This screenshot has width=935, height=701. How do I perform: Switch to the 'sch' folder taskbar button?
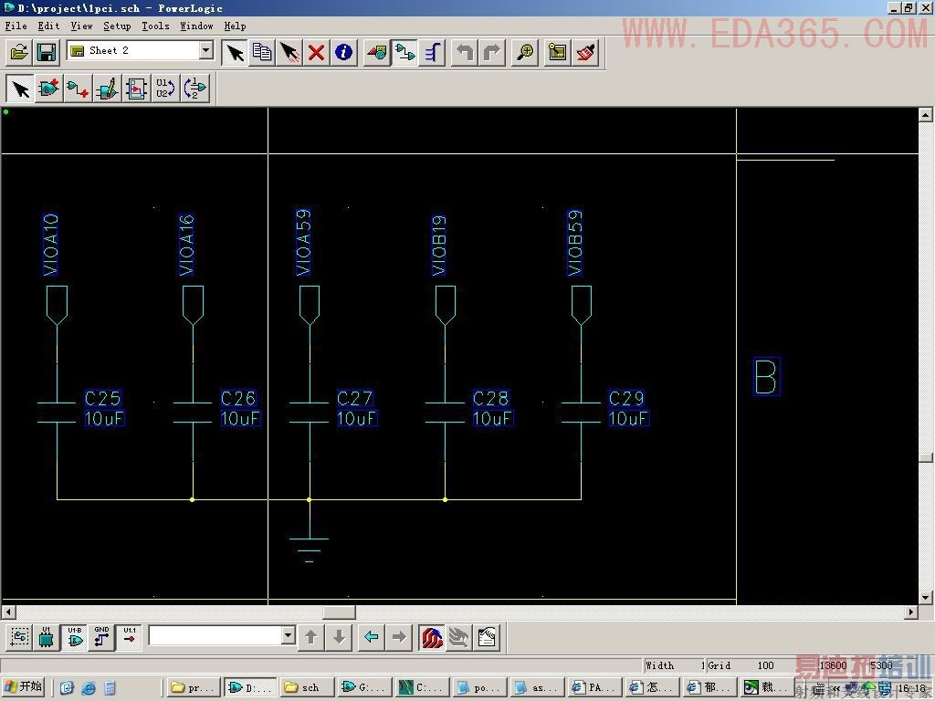tap(306, 687)
